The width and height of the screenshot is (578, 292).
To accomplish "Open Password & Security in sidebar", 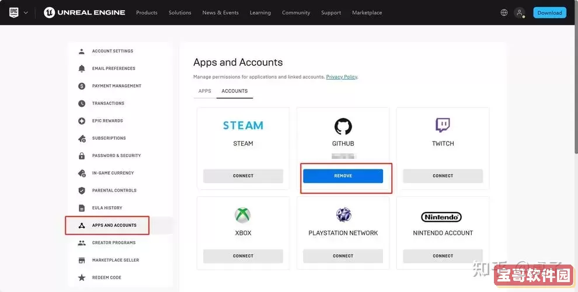I will pyautogui.click(x=117, y=155).
